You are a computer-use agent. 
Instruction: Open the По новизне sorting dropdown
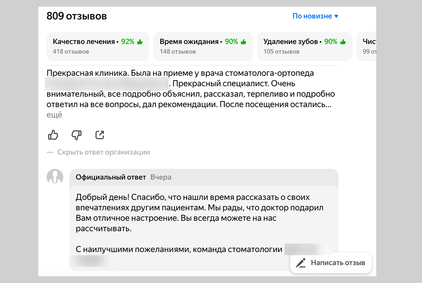pyautogui.click(x=315, y=16)
